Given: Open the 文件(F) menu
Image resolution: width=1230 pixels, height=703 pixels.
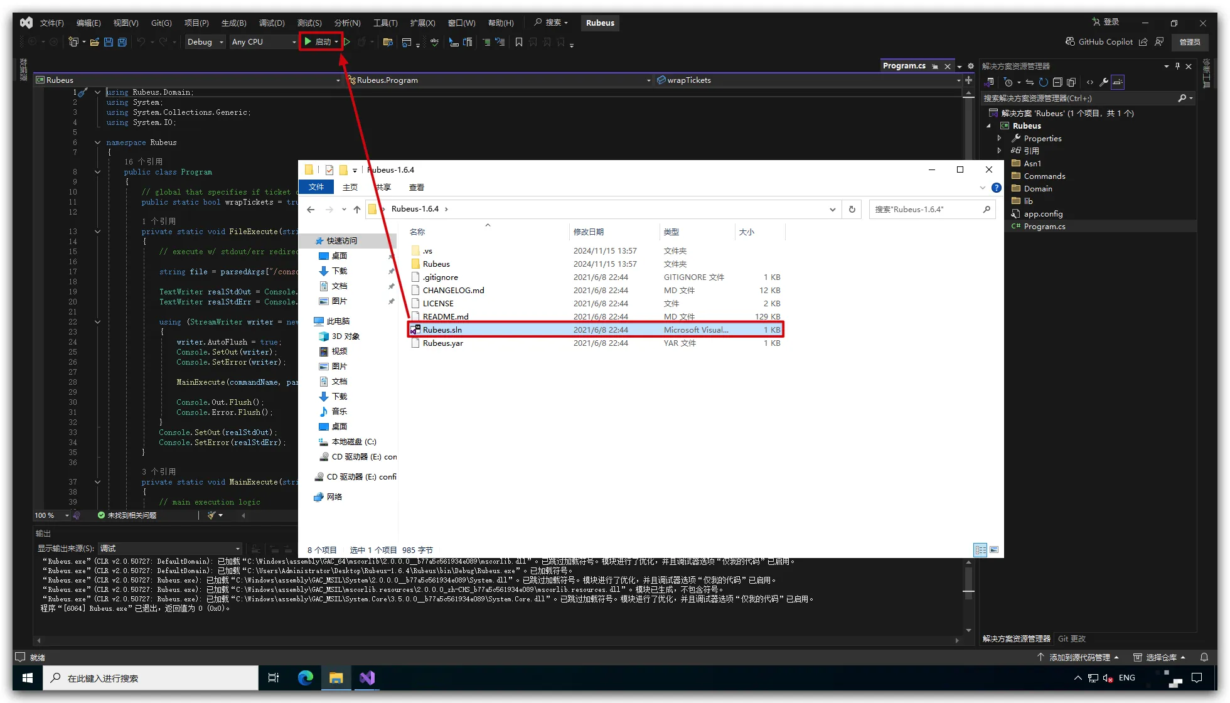Looking at the screenshot, I should (x=51, y=23).
